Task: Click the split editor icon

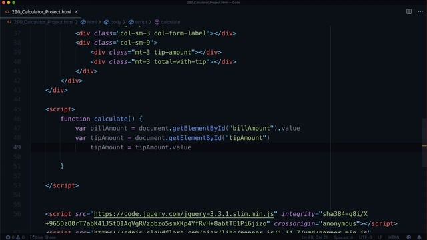Action: [409, 12]
